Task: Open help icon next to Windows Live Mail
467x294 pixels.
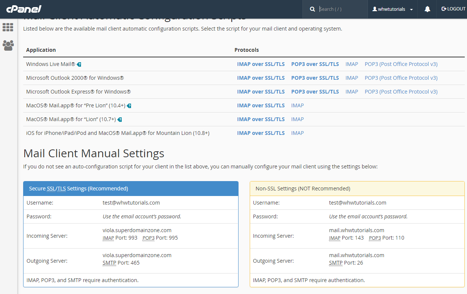Action: click(x=79, y=64)
